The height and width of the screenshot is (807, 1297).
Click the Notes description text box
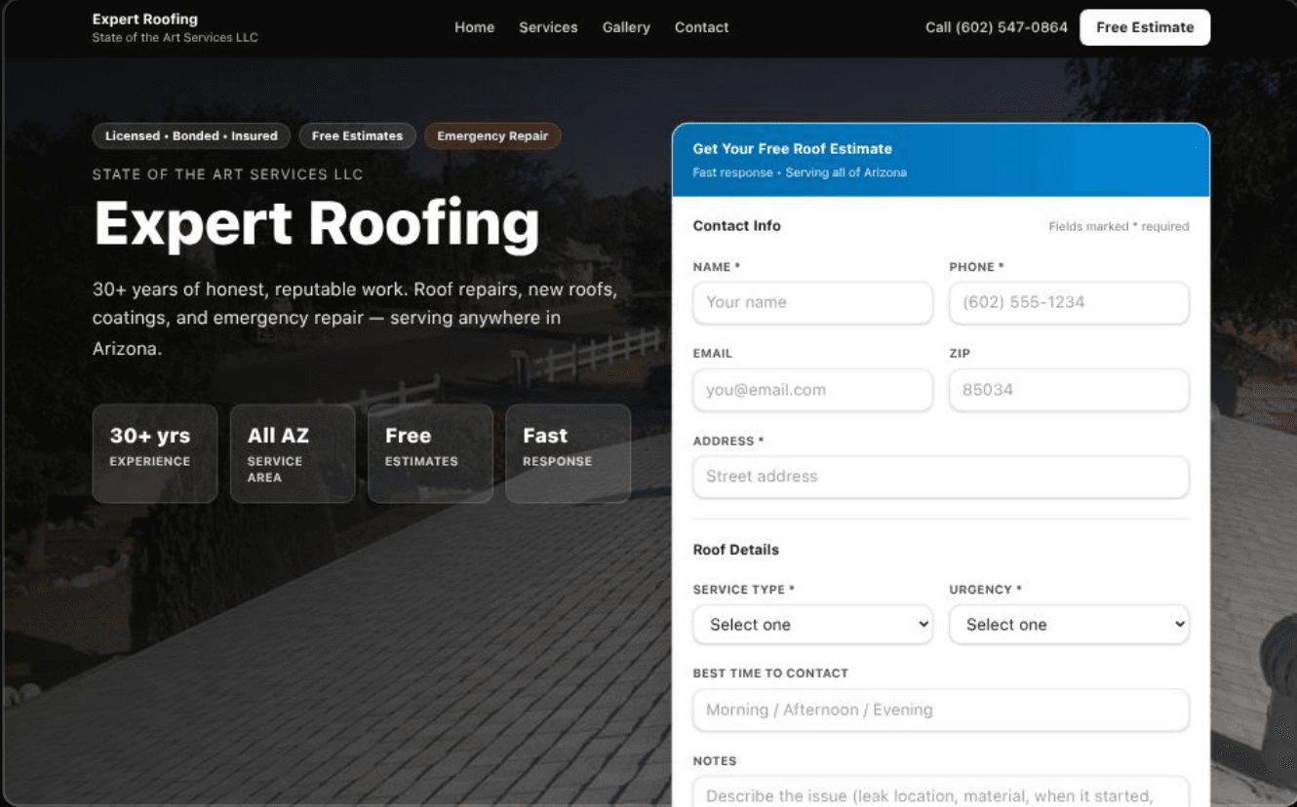click(x=940, y=791)
